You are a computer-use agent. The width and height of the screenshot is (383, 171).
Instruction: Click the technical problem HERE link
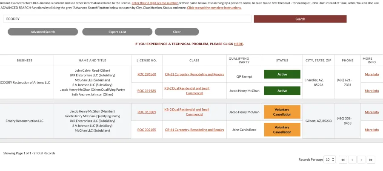(x=238, y=44)
